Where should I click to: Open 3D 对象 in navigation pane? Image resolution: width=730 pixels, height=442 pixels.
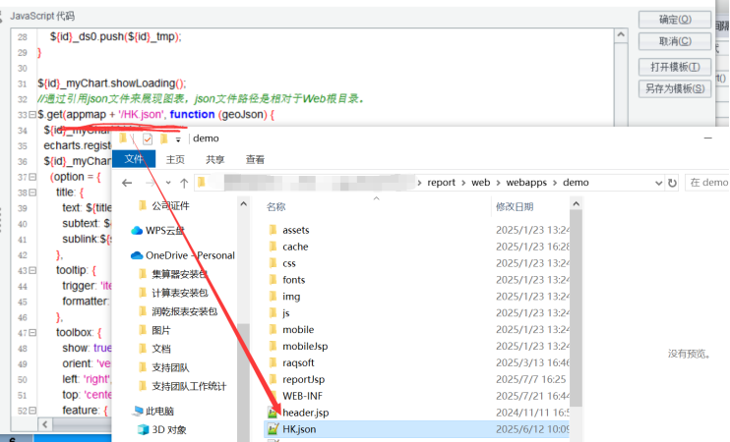pyautogui.click(x=168, y=430)
